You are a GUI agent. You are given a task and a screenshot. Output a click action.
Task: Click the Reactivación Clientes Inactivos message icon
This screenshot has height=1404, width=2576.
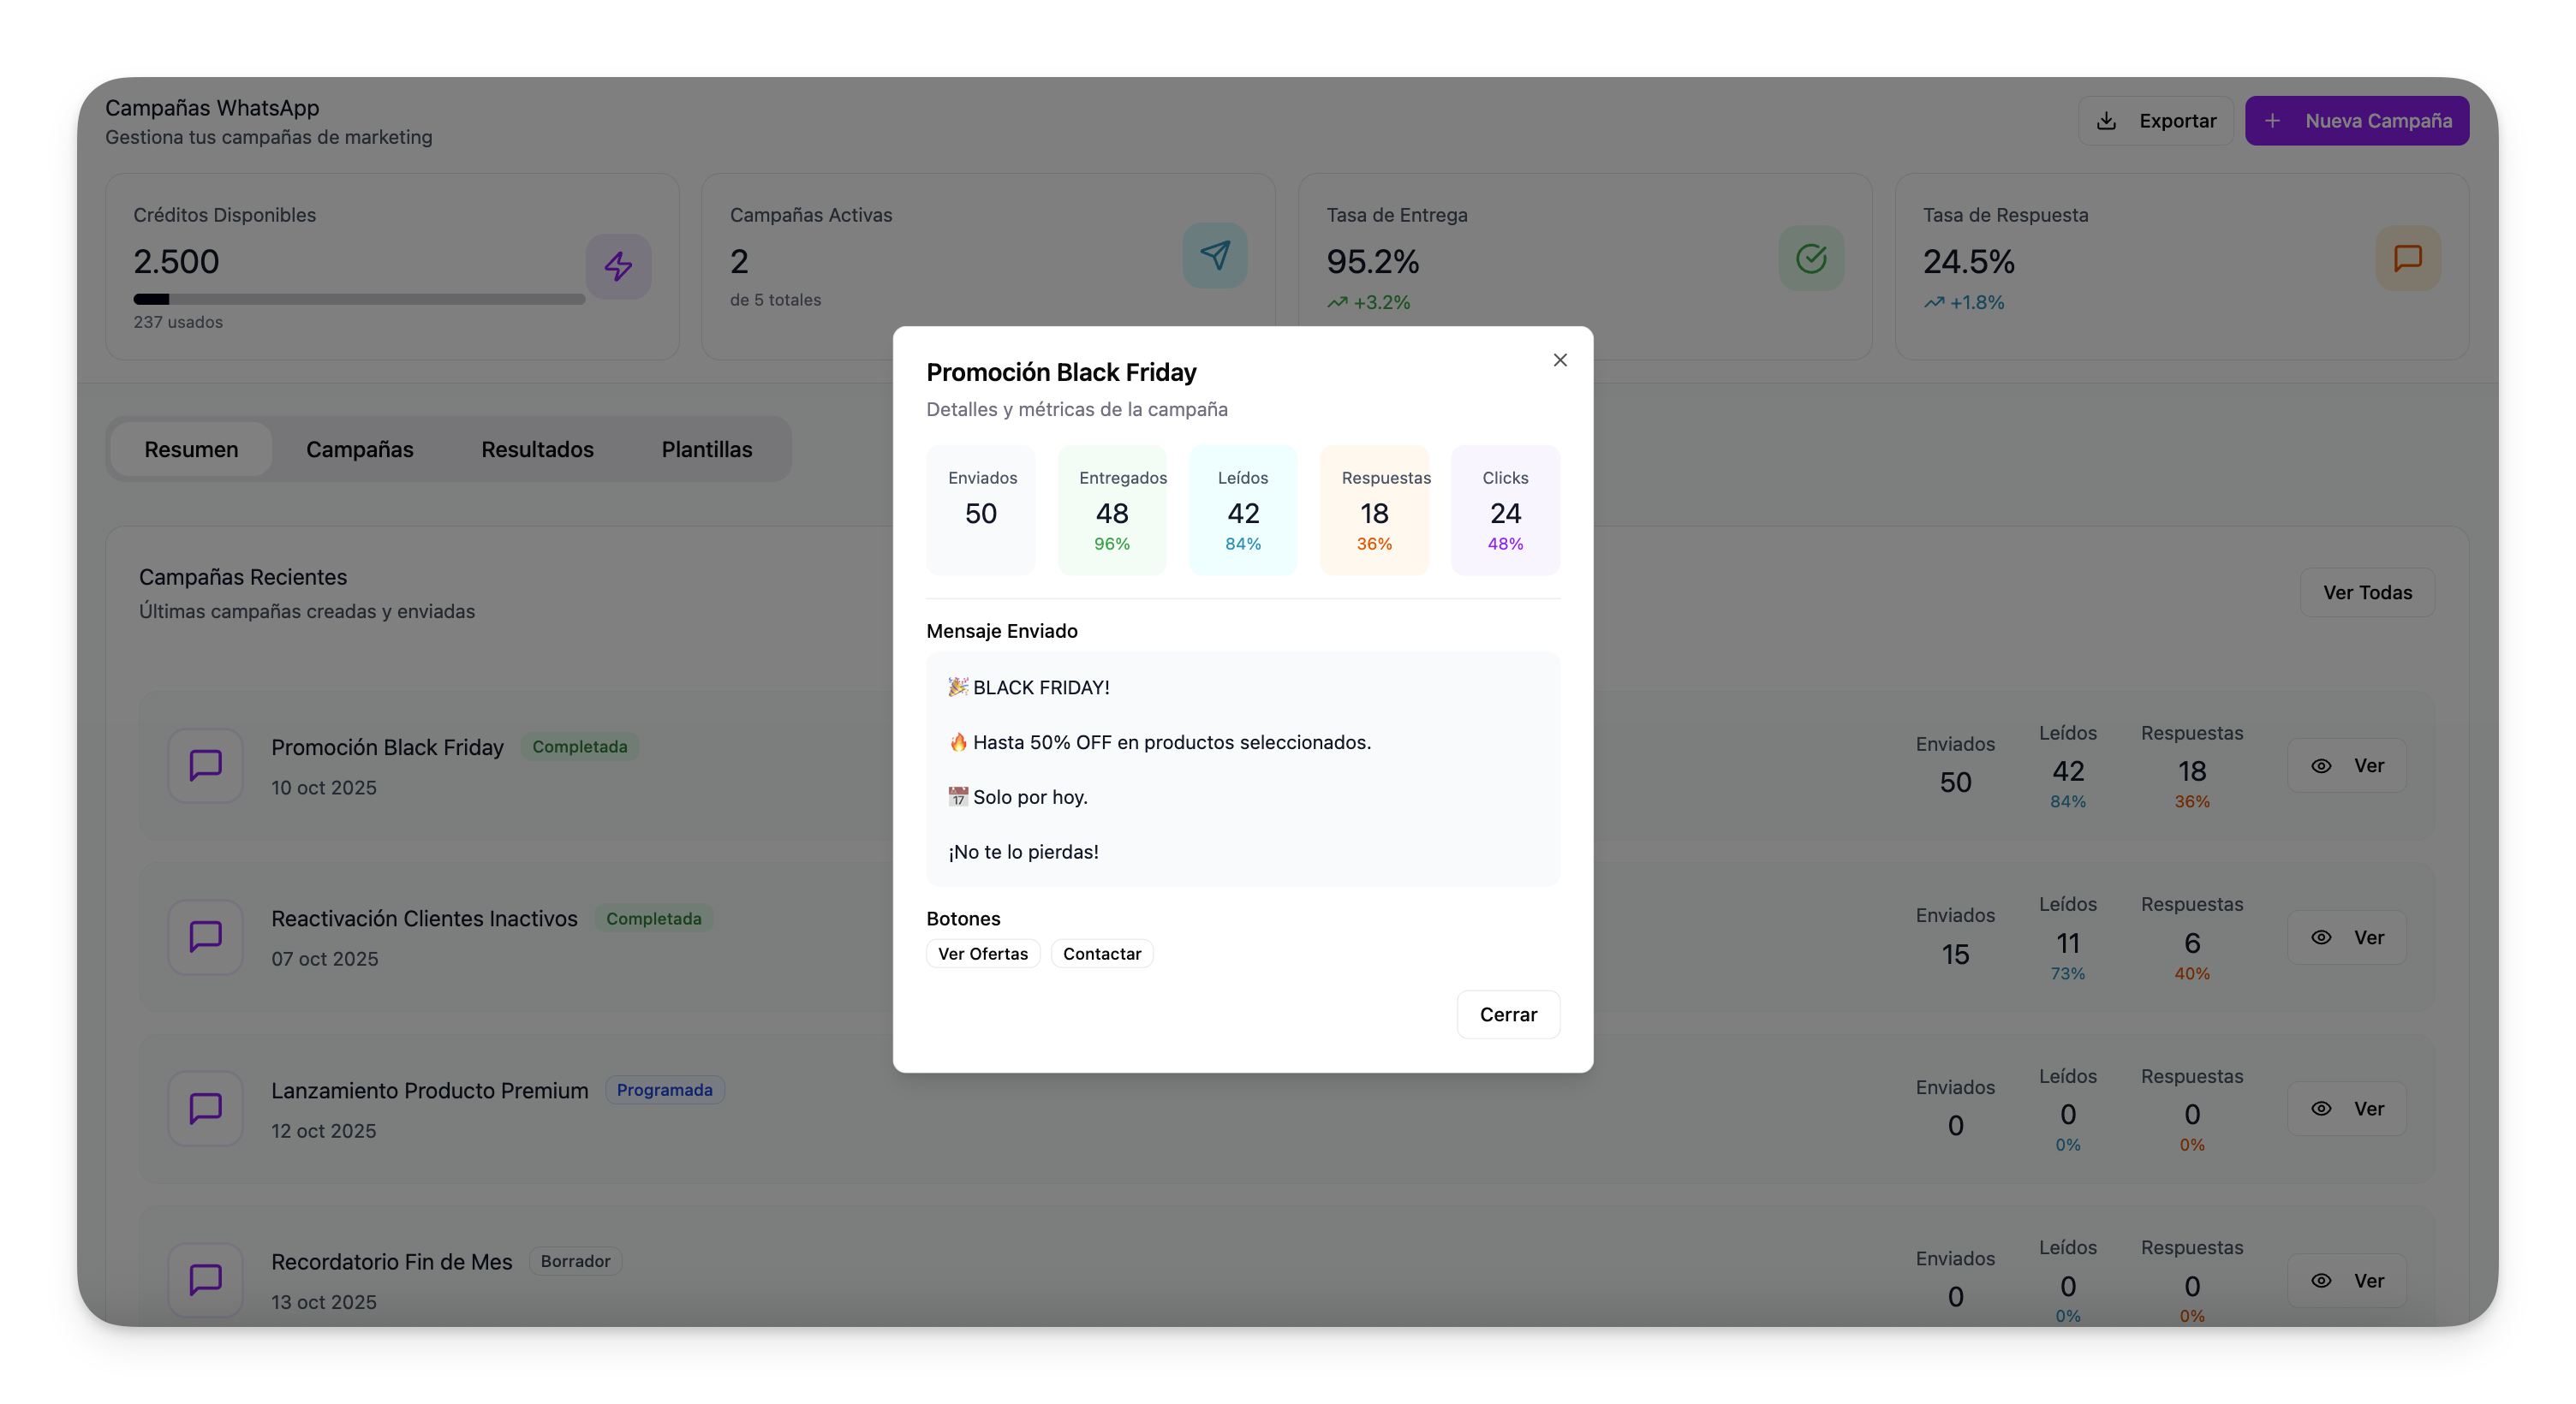click(x=206, y=937)
